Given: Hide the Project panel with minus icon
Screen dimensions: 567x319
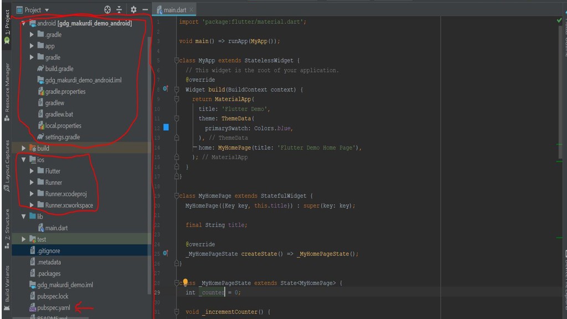Looking at the screenshot, I should tap(145, 9).
